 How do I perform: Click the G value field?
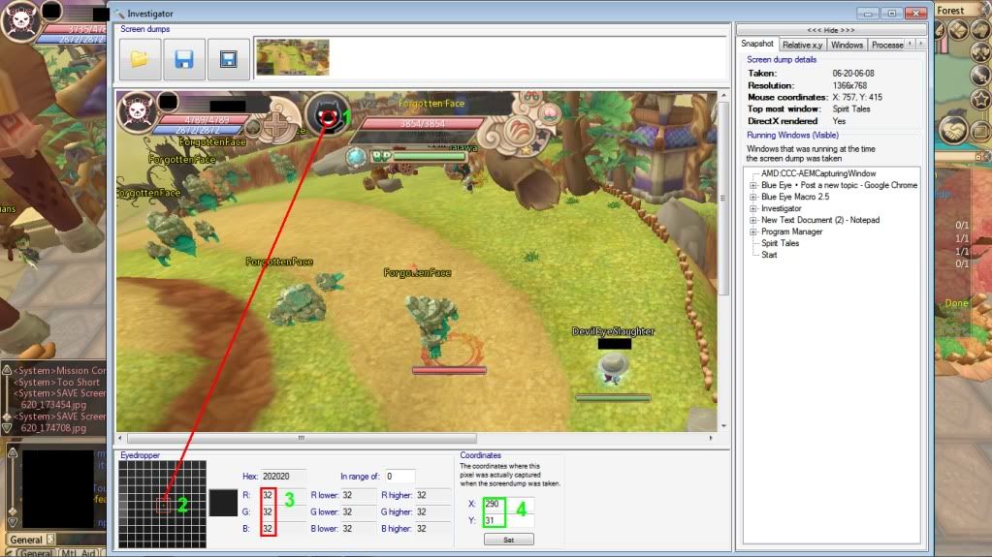[283, 512]
